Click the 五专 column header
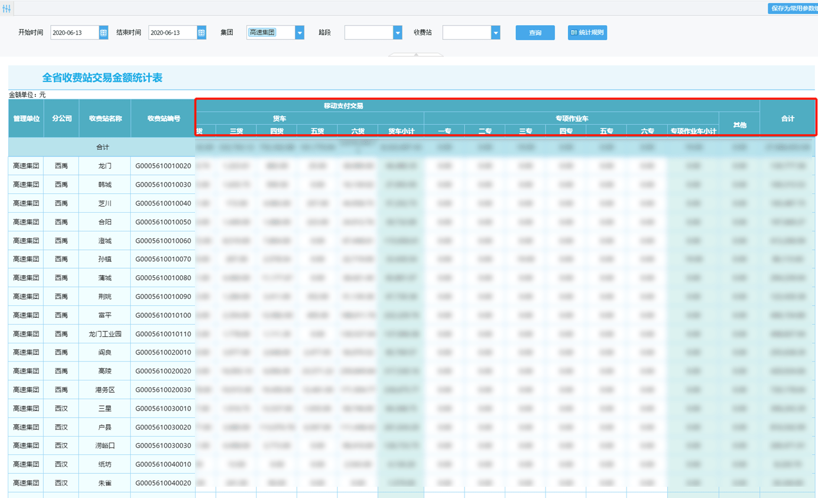The height and width of the screenshot is (498, 818). (x=606, y=131)
